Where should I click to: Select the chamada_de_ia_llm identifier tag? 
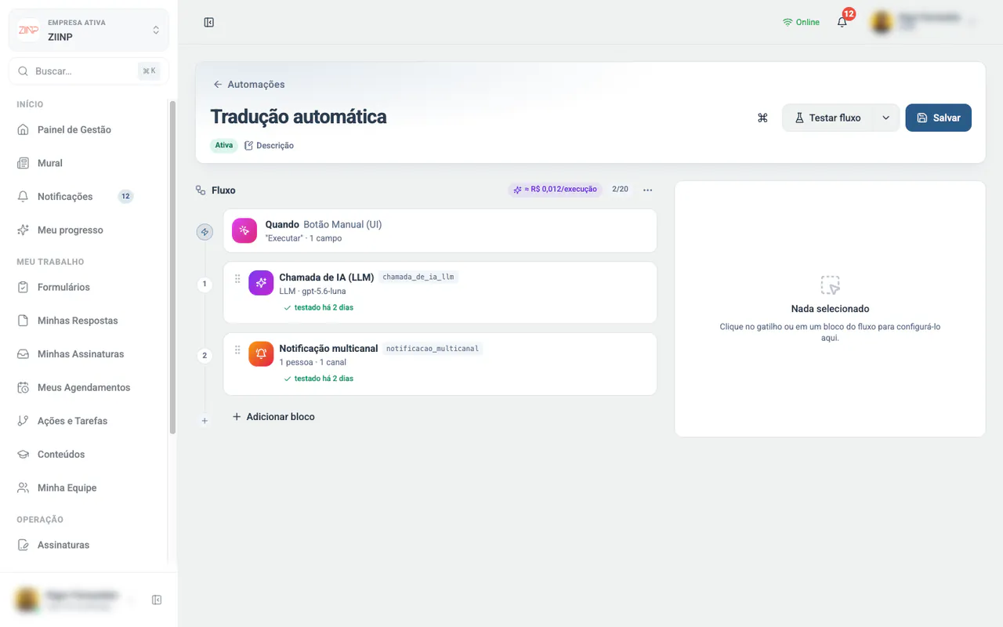coord(418,277)
